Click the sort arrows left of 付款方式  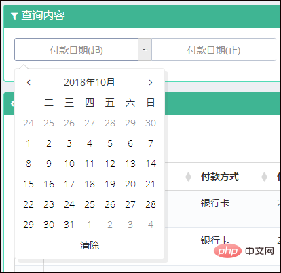188,177
